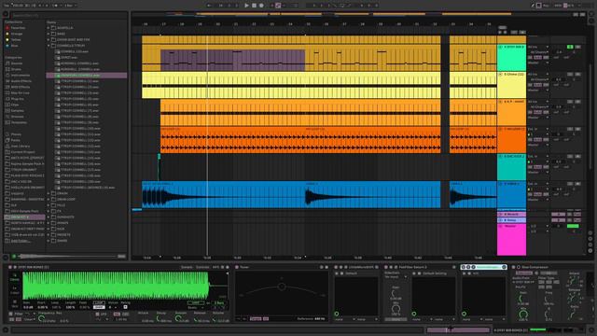Expand the SNARE folder
Screen dimensions: 597x336
click(x=49, y=241)
